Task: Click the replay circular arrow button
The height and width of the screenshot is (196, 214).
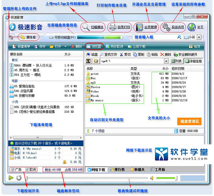Action: coord(19,178)
